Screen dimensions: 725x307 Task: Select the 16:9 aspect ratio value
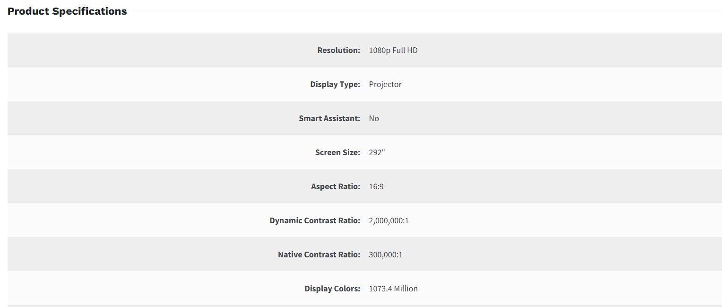[x=376, y=186]
